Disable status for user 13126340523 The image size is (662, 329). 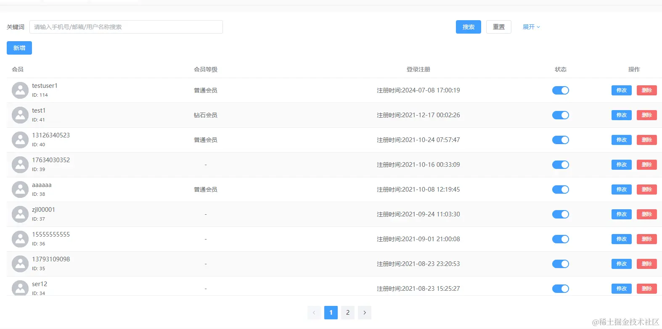pos(561,140)
